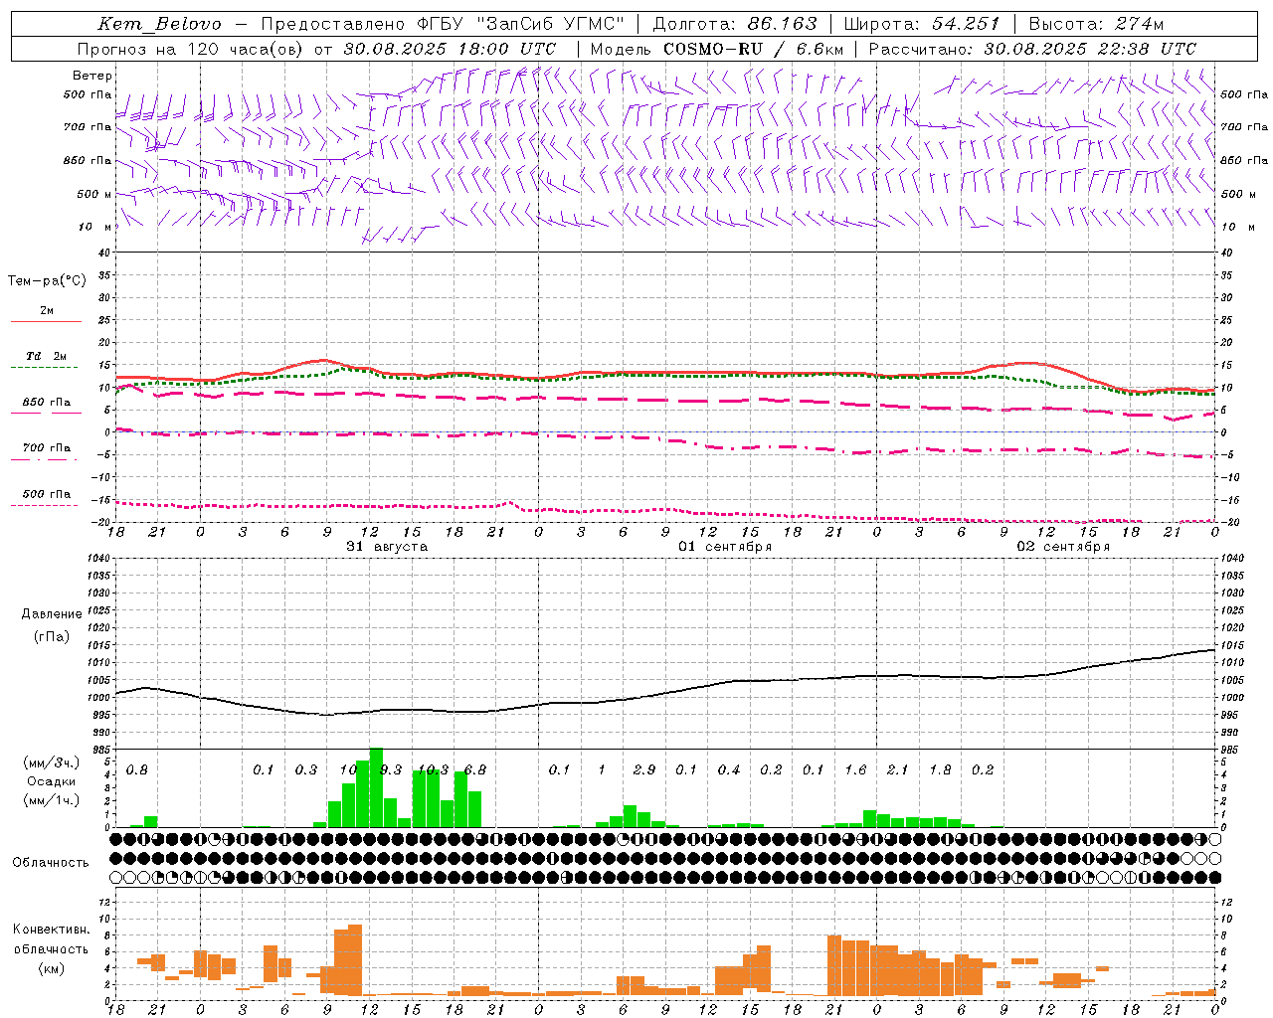The width and height of the screenshot is (1273, 1018).
Task: Click the 0.4 precipitation value
Action: tap(729, 770)
